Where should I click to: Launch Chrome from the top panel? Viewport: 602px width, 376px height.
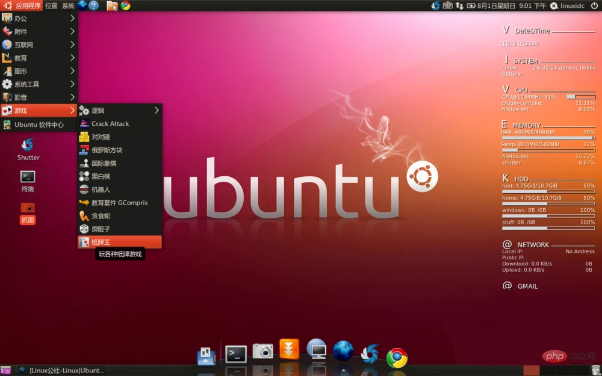pos(126,5)
